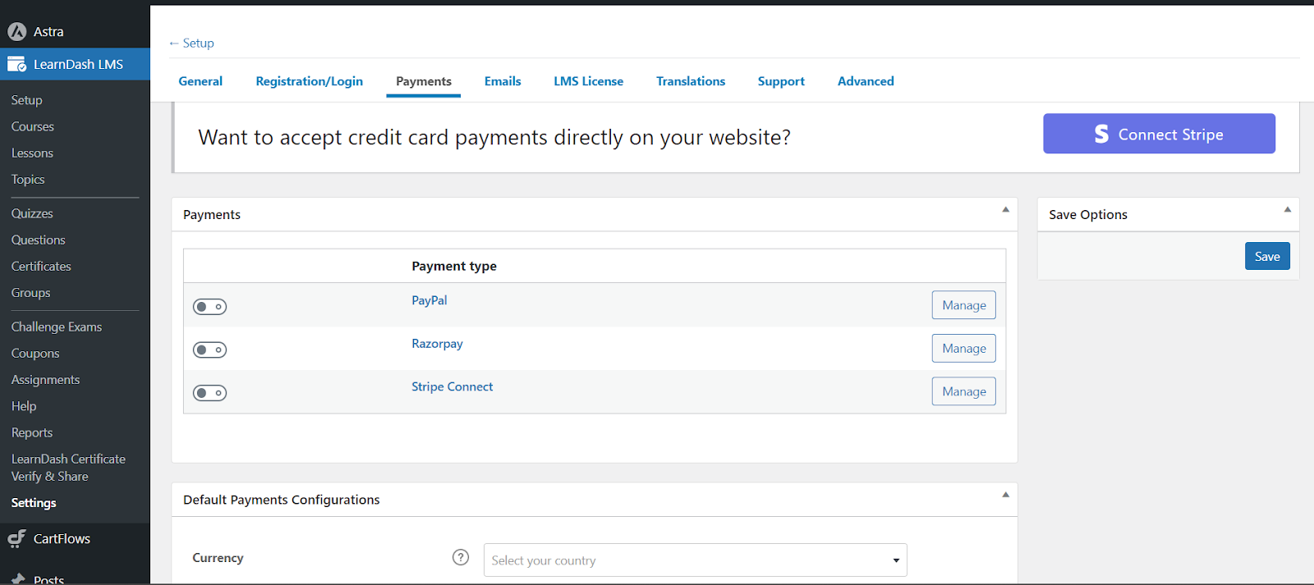Open Setup in the sidebar
The image size is (1314, 585).
[x=26, y=100]
